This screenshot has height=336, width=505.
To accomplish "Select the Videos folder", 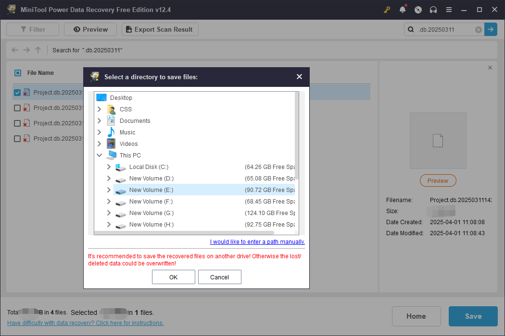I will [128, 144].
